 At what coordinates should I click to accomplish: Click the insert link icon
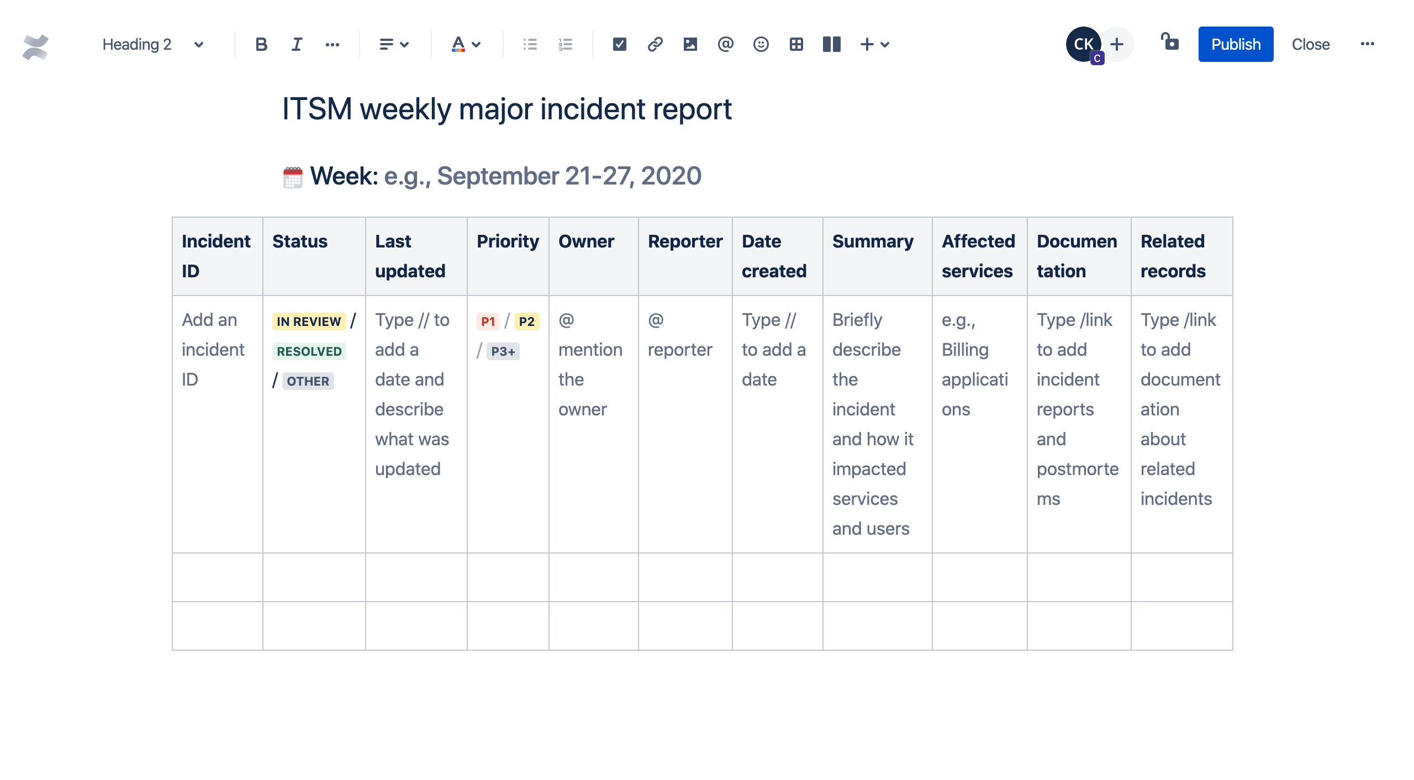tap(654, 44)
